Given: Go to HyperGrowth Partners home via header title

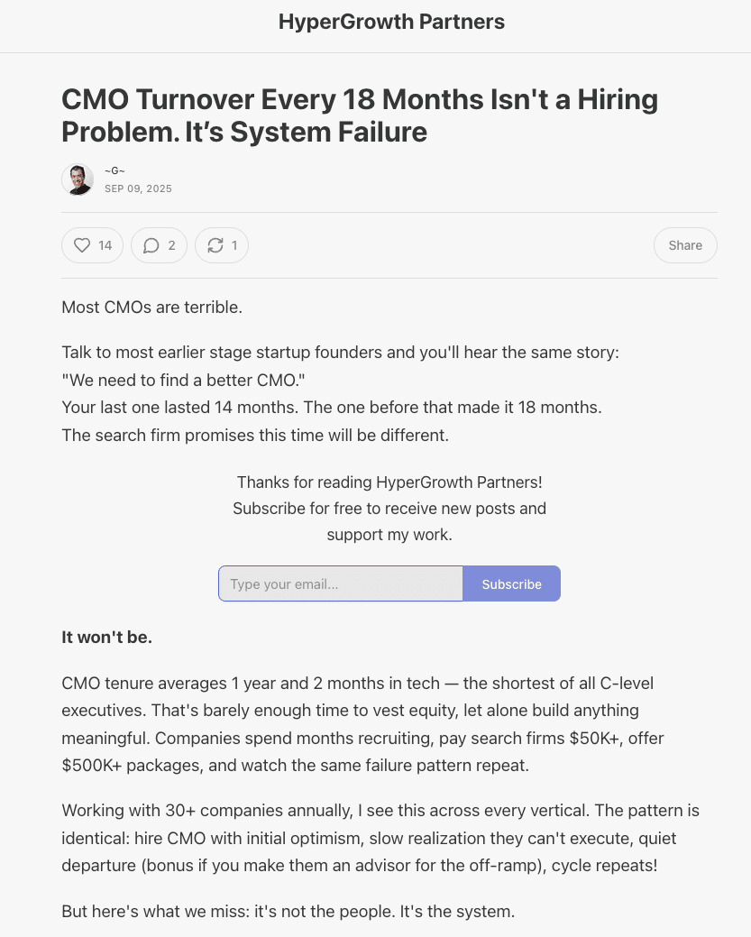Looking at the screenshot, I should pos(391,22).
